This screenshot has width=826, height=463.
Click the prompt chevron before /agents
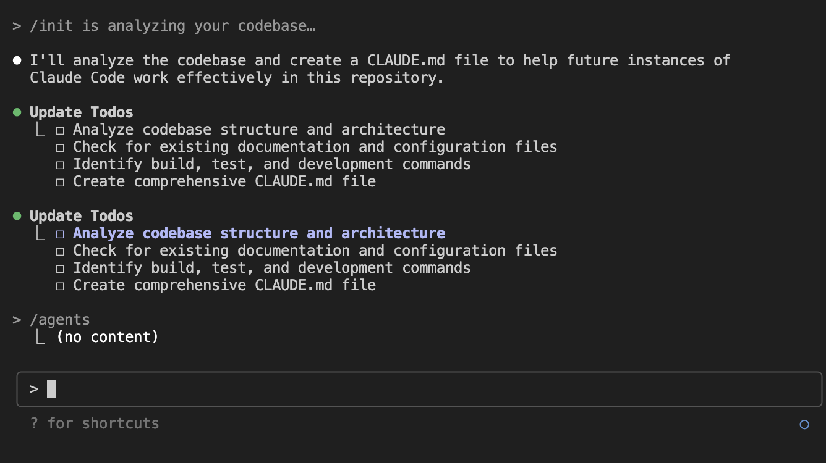(x=17, y=320)
